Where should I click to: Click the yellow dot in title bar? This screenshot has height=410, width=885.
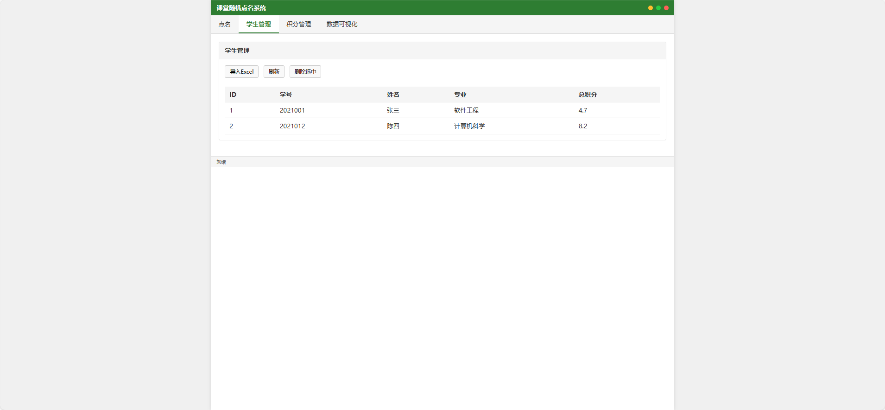click(650, 8)
